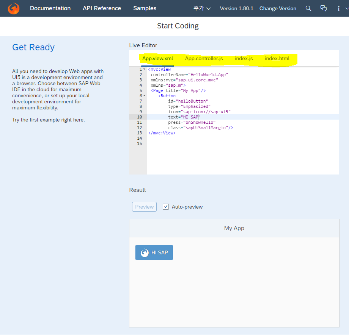The height and width of the screenshot is (335, 349).
Task: Click the Start Coding page title
Action: pyautogui.click(x=178, y=26)
